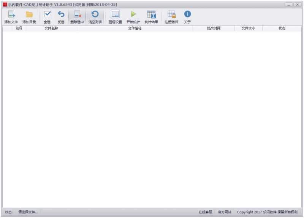The height and width of the screenshot is (218, 304).
Task: Open Add Directory (添加目录) folder icon
Action: [x=29, y=15]
